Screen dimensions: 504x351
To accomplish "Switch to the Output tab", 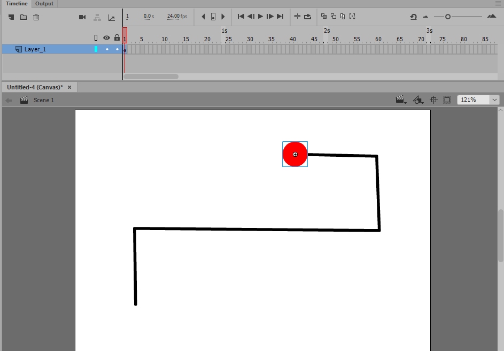I will pos(44,4).
